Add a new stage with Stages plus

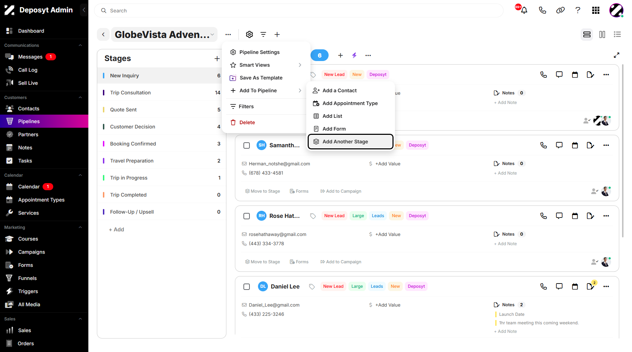point(217,59)
